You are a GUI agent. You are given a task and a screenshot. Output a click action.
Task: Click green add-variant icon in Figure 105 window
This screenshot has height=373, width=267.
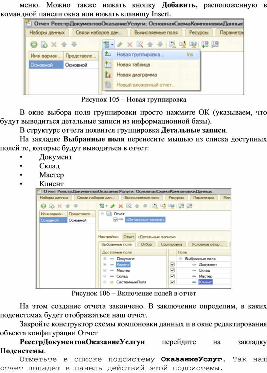point(34,44)
